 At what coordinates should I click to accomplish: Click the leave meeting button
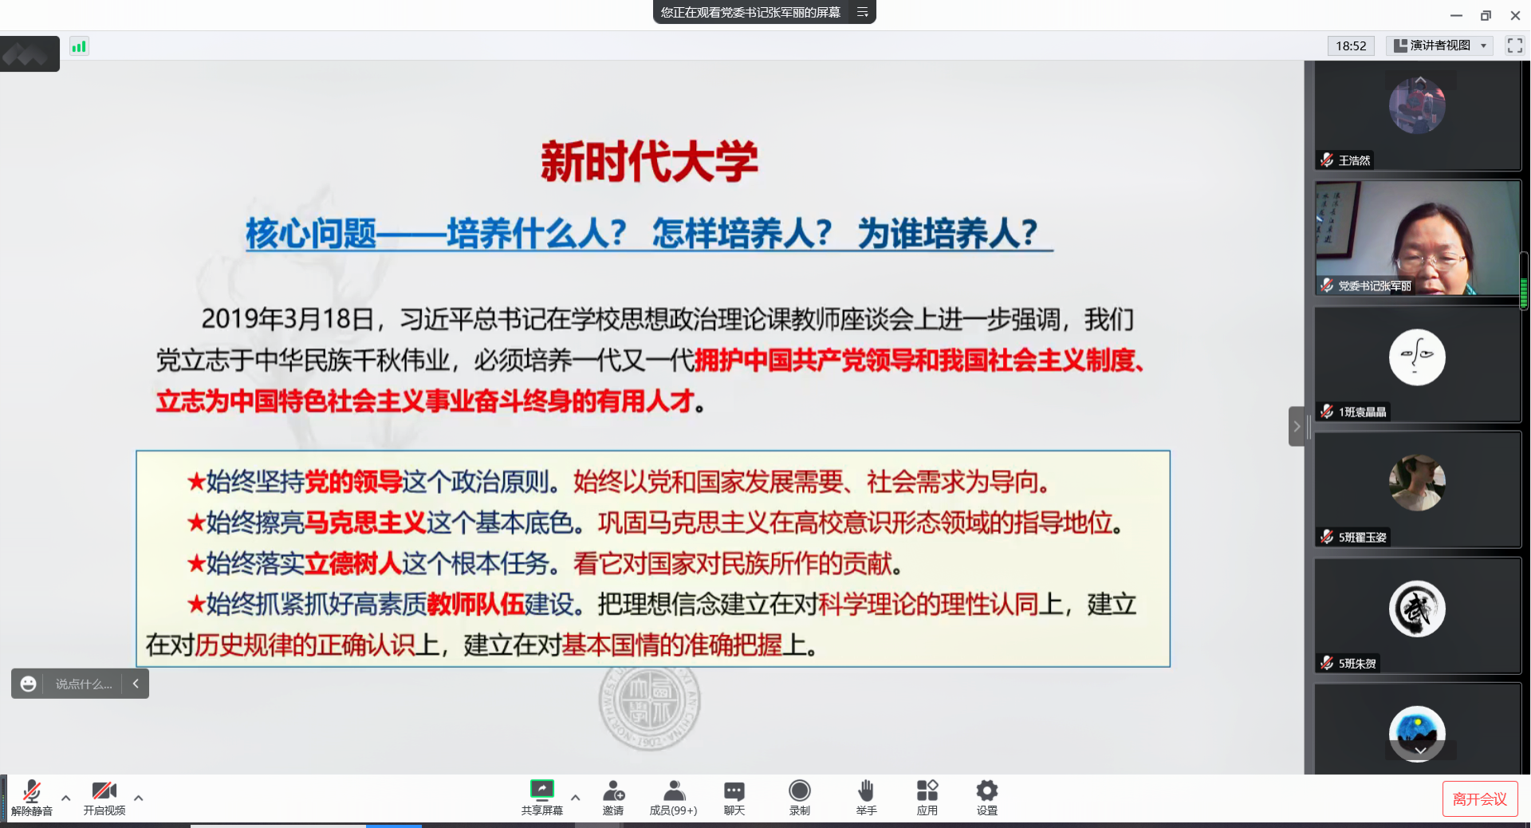click(x=1479, y=798)
